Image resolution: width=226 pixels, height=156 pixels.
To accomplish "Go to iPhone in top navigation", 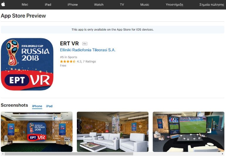I will tap(72, 5).
